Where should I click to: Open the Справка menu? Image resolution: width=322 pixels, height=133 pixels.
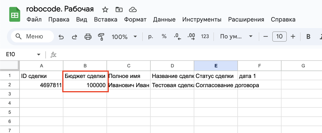pos(283,20)
